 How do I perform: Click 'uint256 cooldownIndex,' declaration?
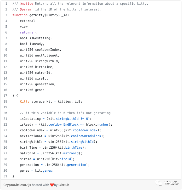pos(41,50)
